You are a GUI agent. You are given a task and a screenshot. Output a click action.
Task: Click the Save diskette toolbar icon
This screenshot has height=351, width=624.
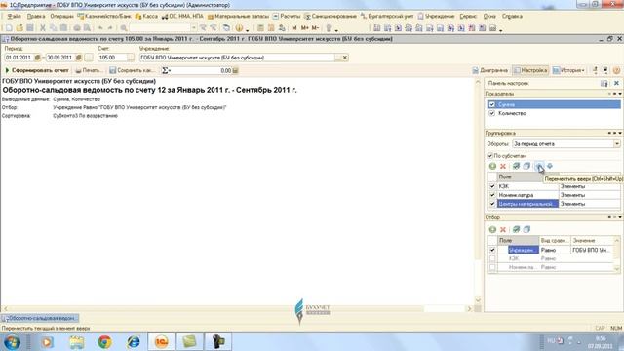[30, 28]
